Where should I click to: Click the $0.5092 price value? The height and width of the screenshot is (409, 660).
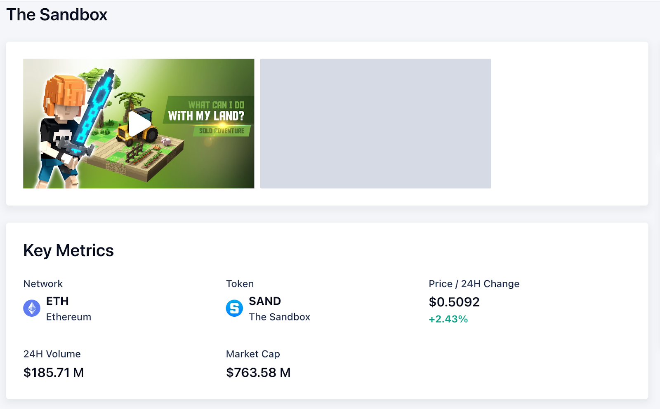tap(454, 302)
